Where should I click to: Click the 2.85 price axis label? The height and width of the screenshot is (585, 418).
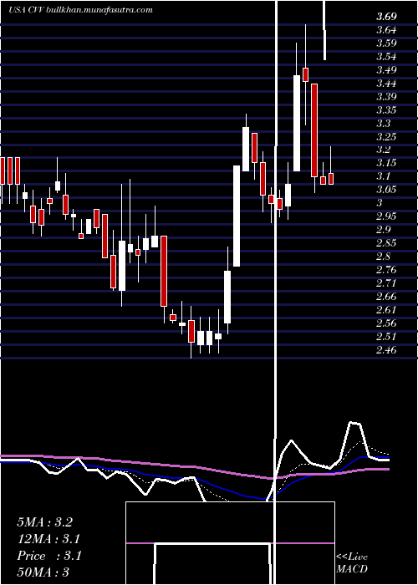pyautogui.click(x=386, y=243)
